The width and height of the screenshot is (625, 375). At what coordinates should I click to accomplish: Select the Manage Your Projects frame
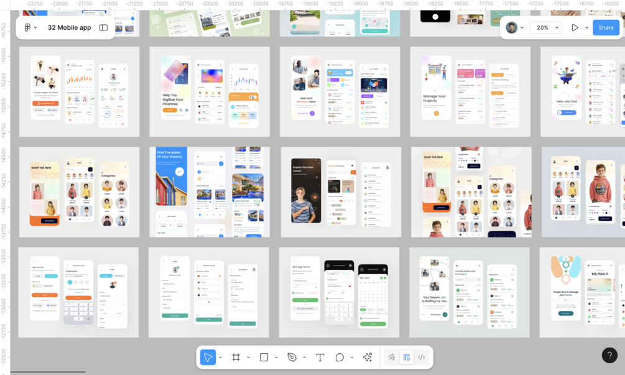[x=470, y=91]
